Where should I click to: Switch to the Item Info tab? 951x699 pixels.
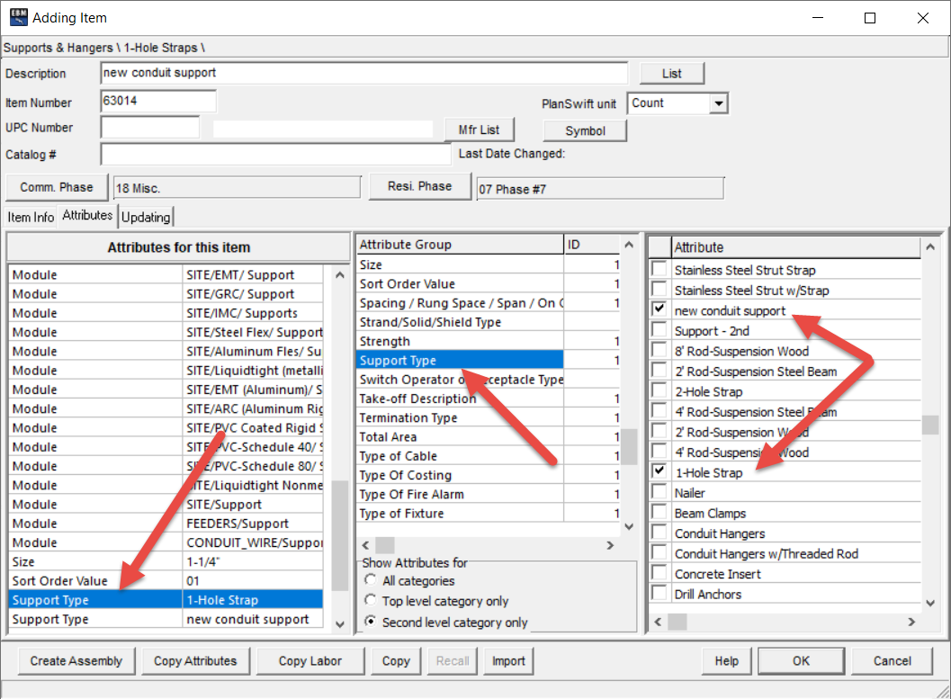[30, 216]
